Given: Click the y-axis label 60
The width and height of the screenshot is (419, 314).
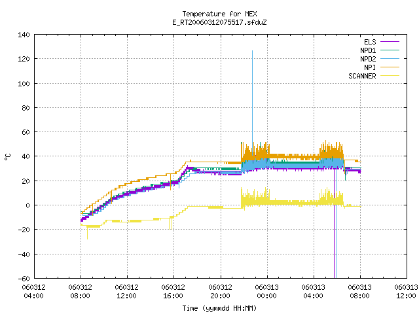Looking at the screenshot, I should 26,132.
